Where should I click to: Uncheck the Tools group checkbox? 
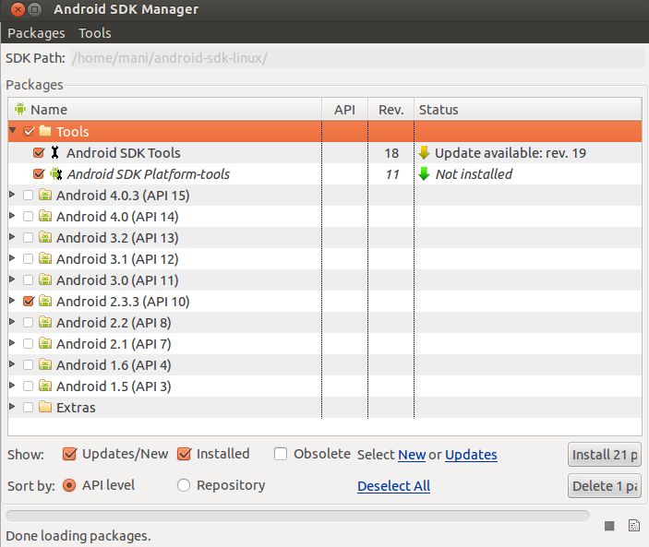(29, 132)
